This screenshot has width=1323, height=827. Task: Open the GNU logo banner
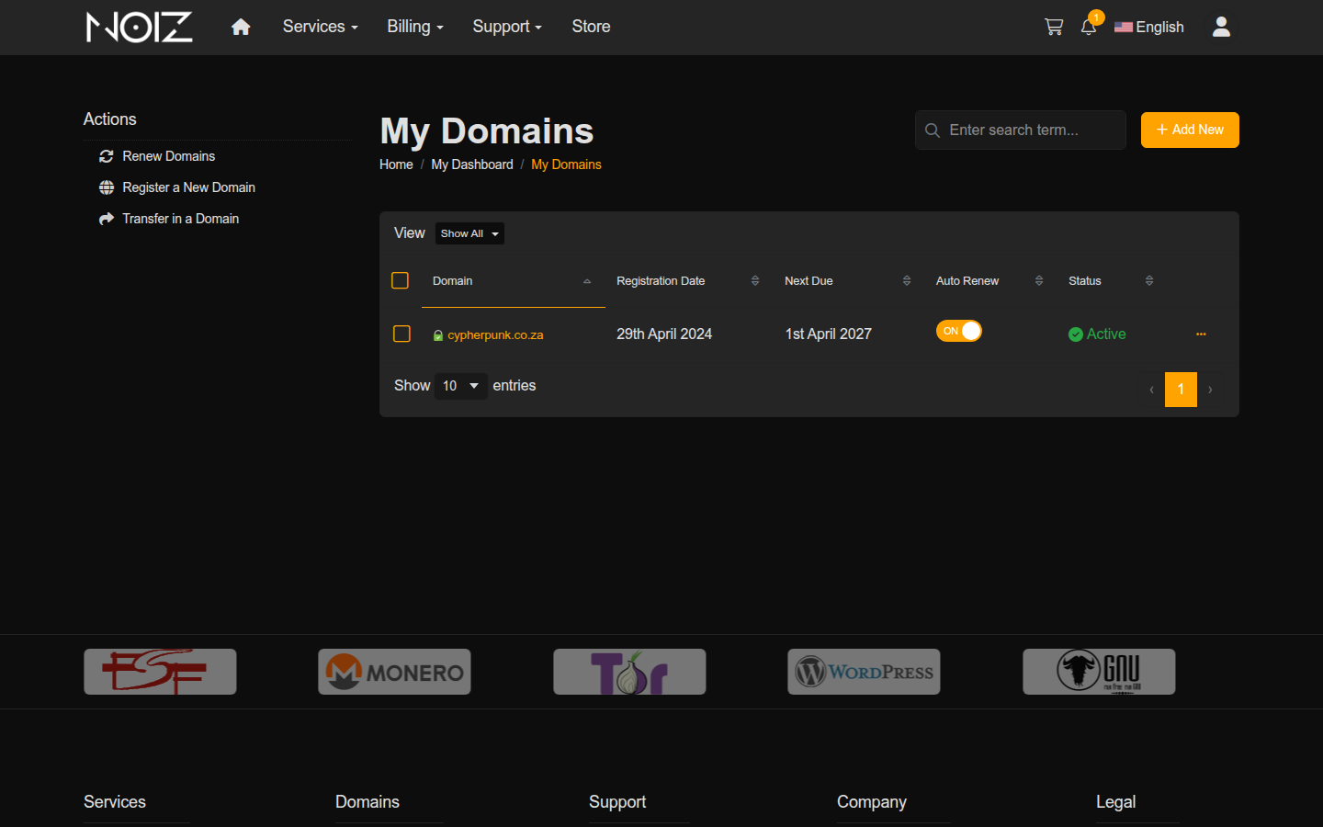click(1099, 672)
